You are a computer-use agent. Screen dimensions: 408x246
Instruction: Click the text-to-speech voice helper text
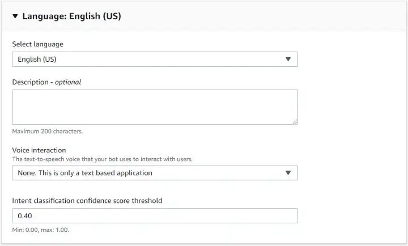102,159
